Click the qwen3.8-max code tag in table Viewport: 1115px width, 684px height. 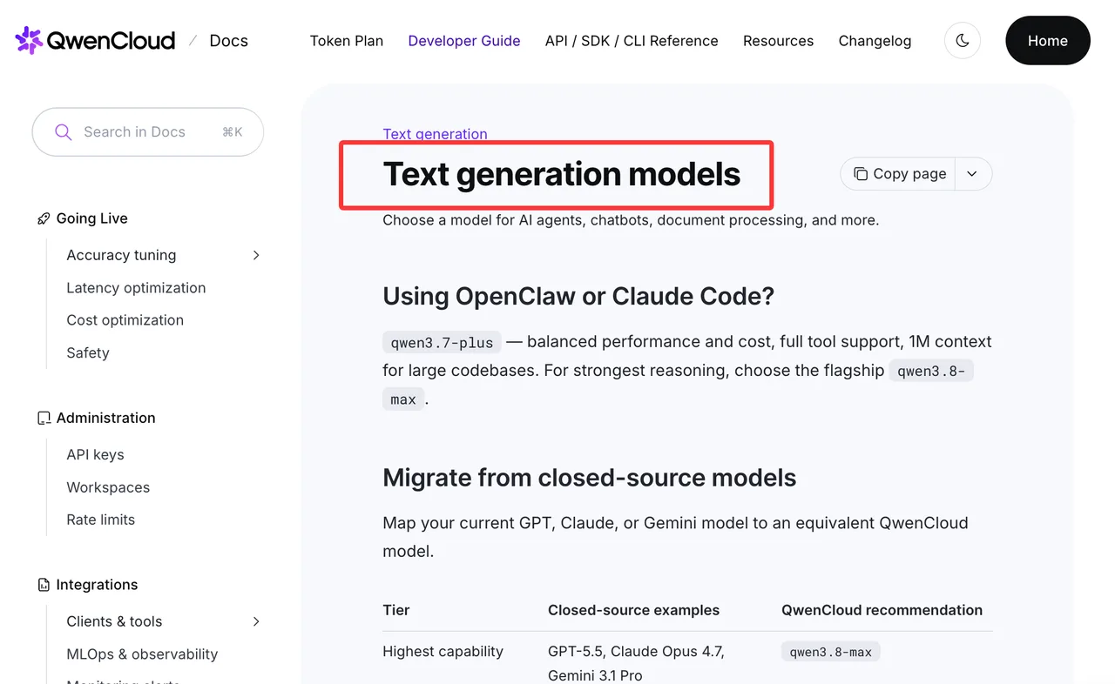(830, 652)
